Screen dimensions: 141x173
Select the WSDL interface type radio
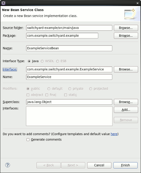(42, 61)
